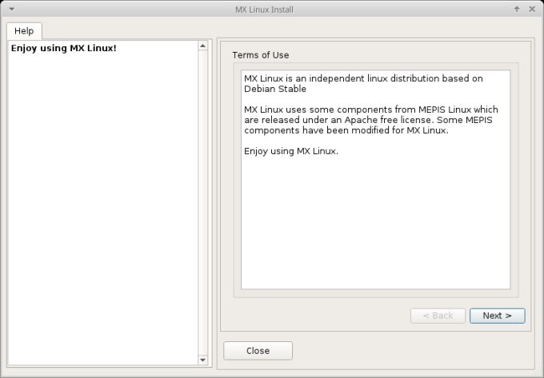Image resolution: width=544 pixels, height=378 pixels.
Task: Open the window menu arrow in title bar
Action: (11, 10)
